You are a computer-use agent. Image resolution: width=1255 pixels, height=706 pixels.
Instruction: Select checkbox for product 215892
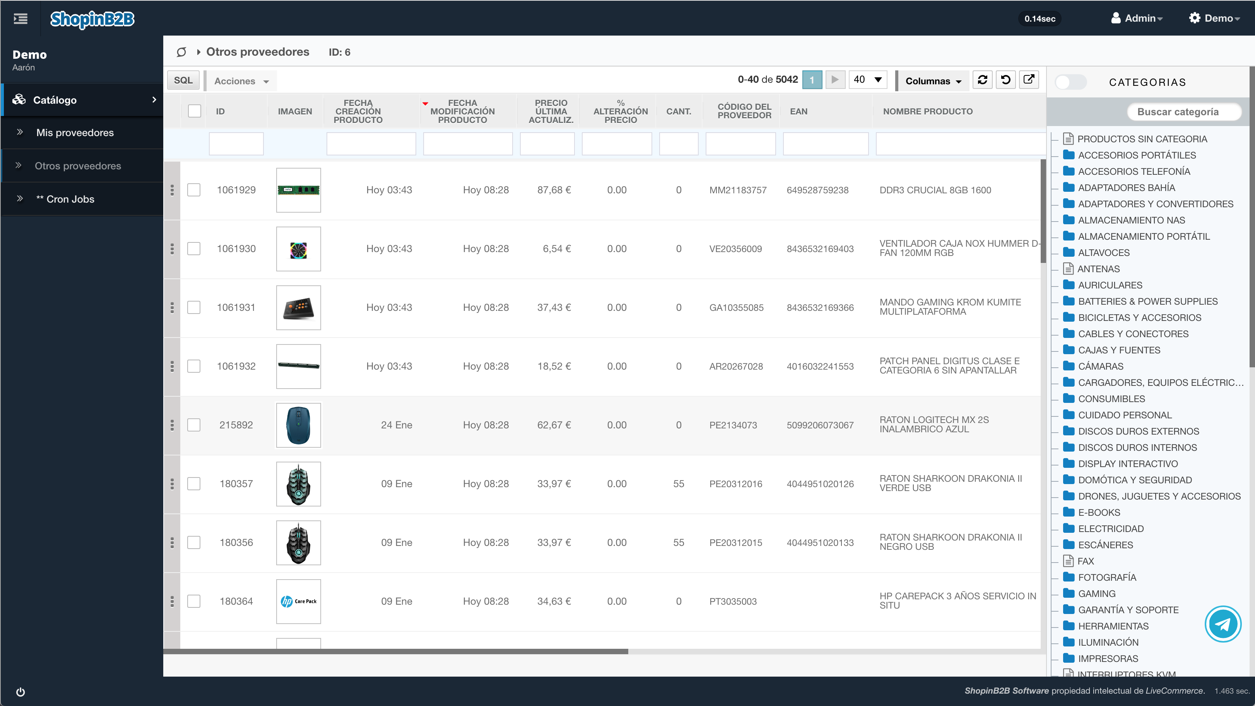[x=194, y=425]
